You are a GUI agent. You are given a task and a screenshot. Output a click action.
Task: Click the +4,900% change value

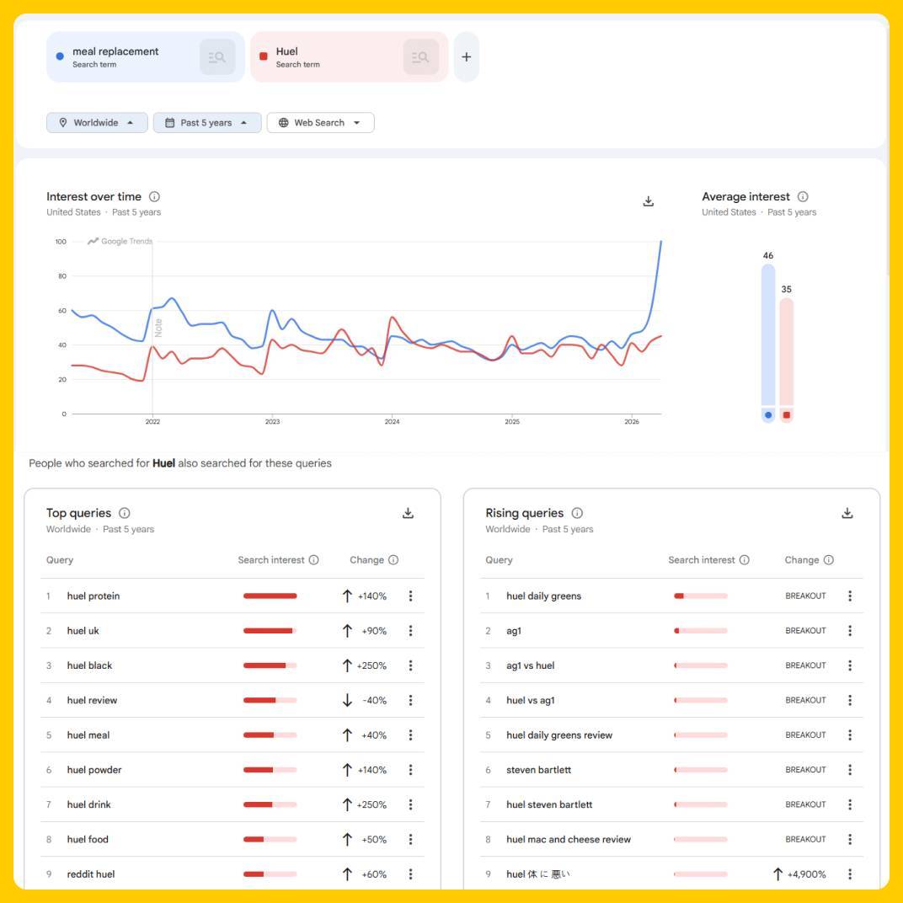(806, 874)
